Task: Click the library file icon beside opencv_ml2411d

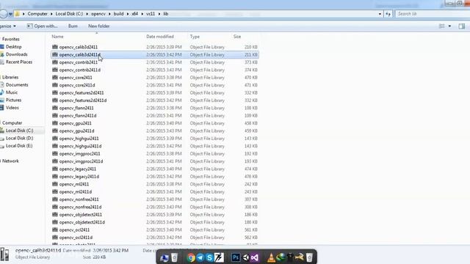Action: click(x=55, y=191)
